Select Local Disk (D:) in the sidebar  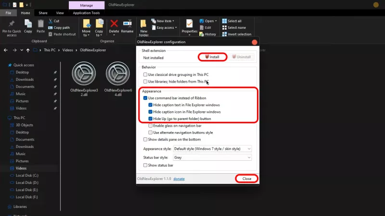click(x=27, y=182)
